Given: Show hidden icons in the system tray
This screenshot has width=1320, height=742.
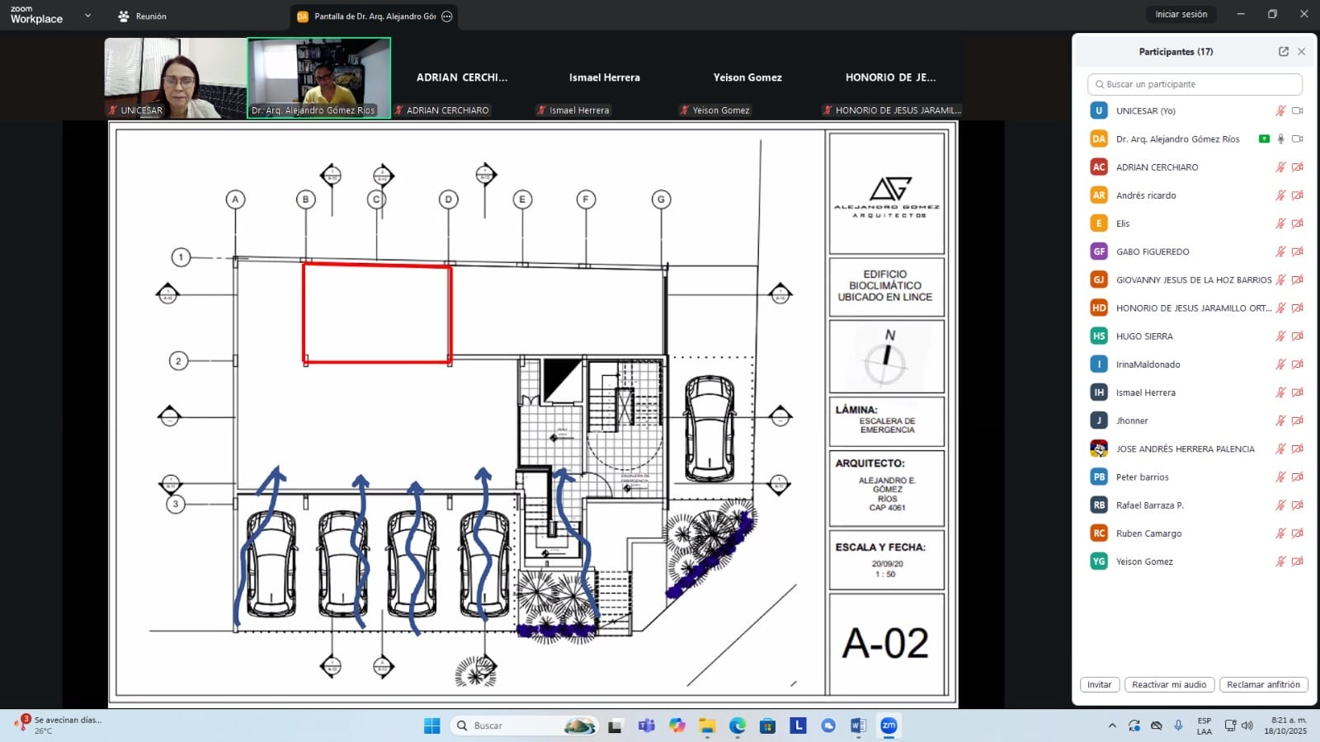Looking at the screenshot, I should click(x=1112, y=726).
